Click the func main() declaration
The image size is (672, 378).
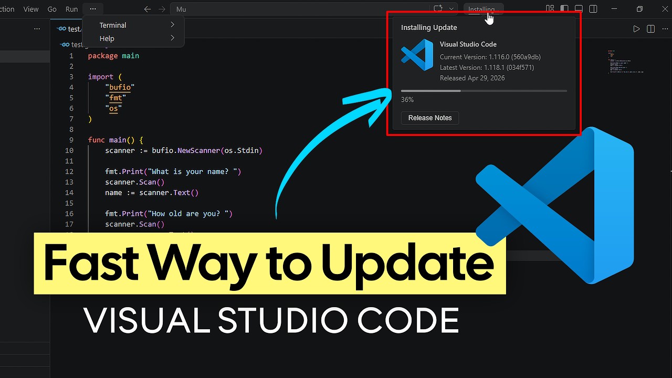(x=115, y=140)
